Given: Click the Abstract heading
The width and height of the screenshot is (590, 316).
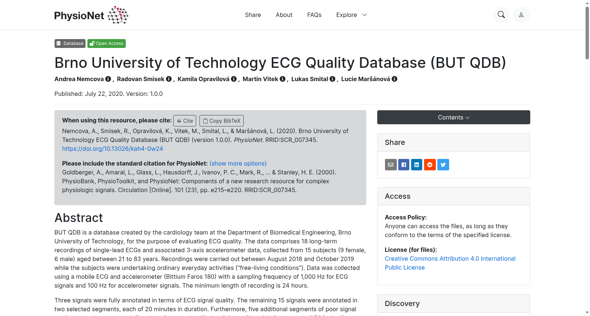Looking at the screenshot, I should [x=79, y=218].
